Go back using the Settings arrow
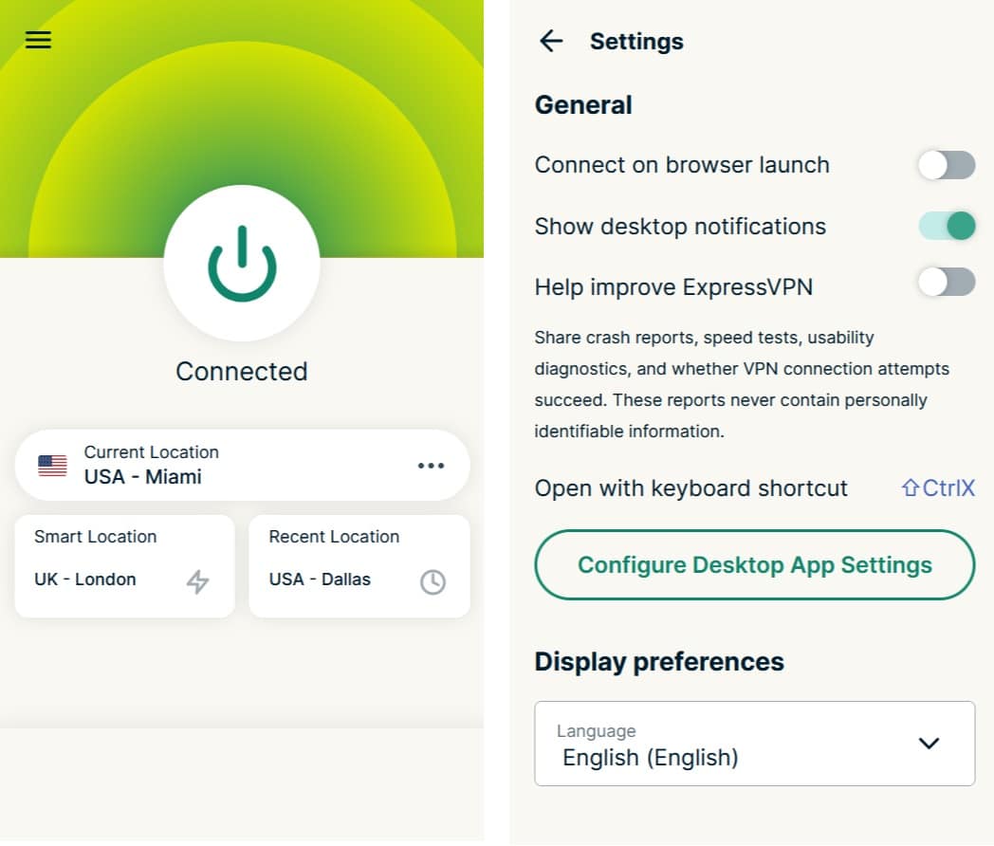Image resolution: width=994 pixels, height=846 pixels. (551, 41)
